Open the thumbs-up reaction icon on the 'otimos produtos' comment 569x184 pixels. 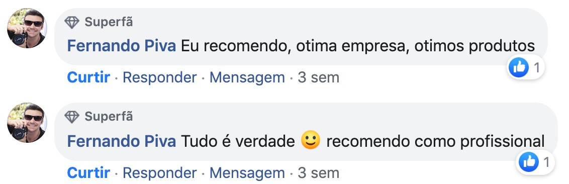click(x=519, y=67)
